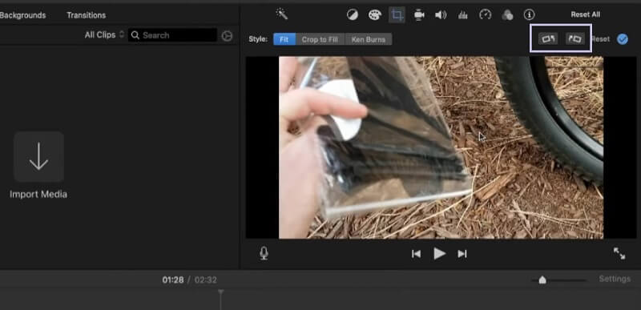
Task: Skip to the previous clip
Action: [416, 254]
